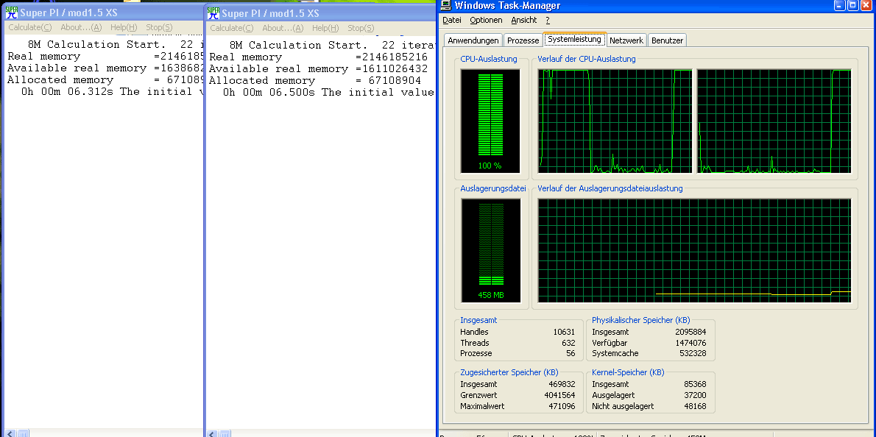
Task: Click 'Real memory' line in second Super PI
Action: 319,57
